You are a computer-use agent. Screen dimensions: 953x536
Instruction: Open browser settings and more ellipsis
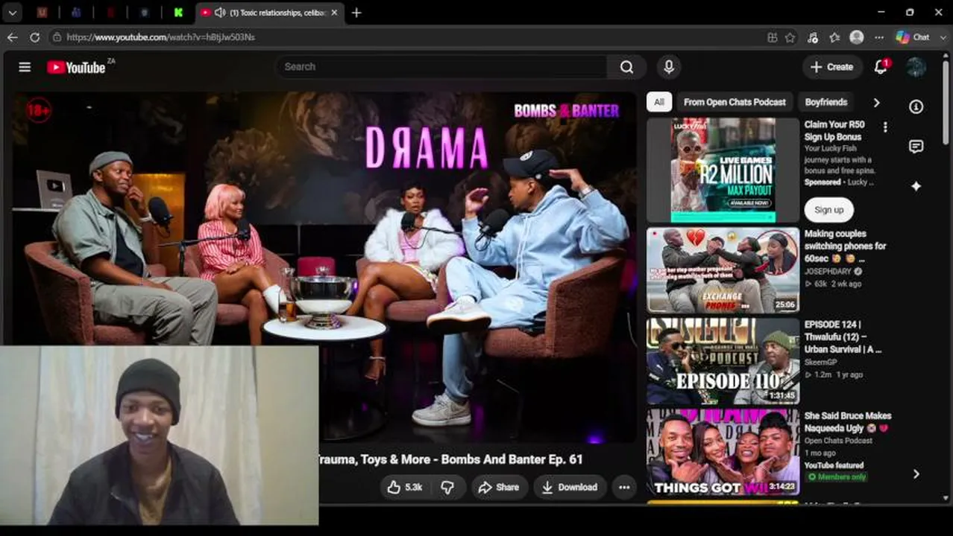click(879, 36)
